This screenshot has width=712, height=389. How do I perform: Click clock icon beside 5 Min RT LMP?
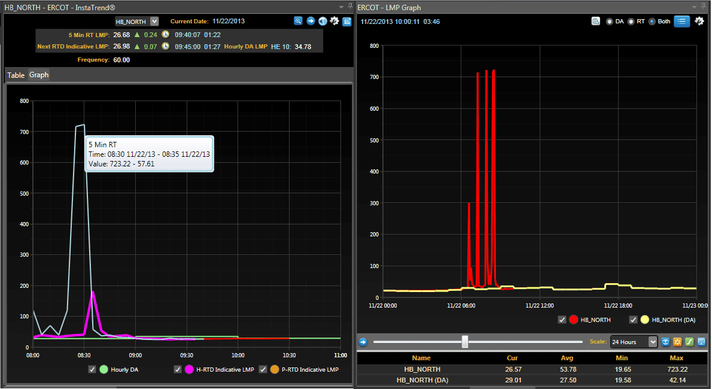[x=166, y=35]
